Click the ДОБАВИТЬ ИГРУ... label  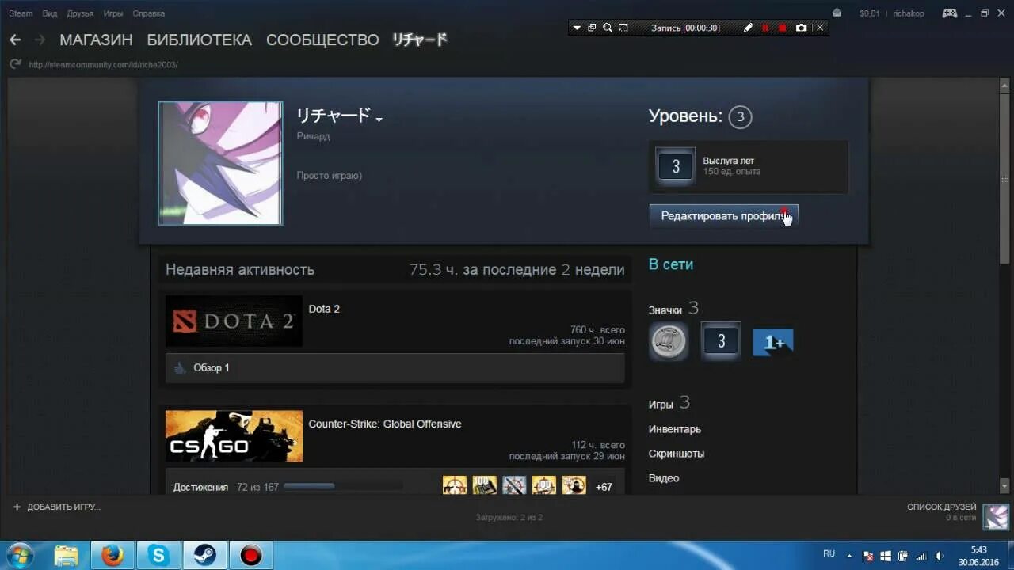63,507
